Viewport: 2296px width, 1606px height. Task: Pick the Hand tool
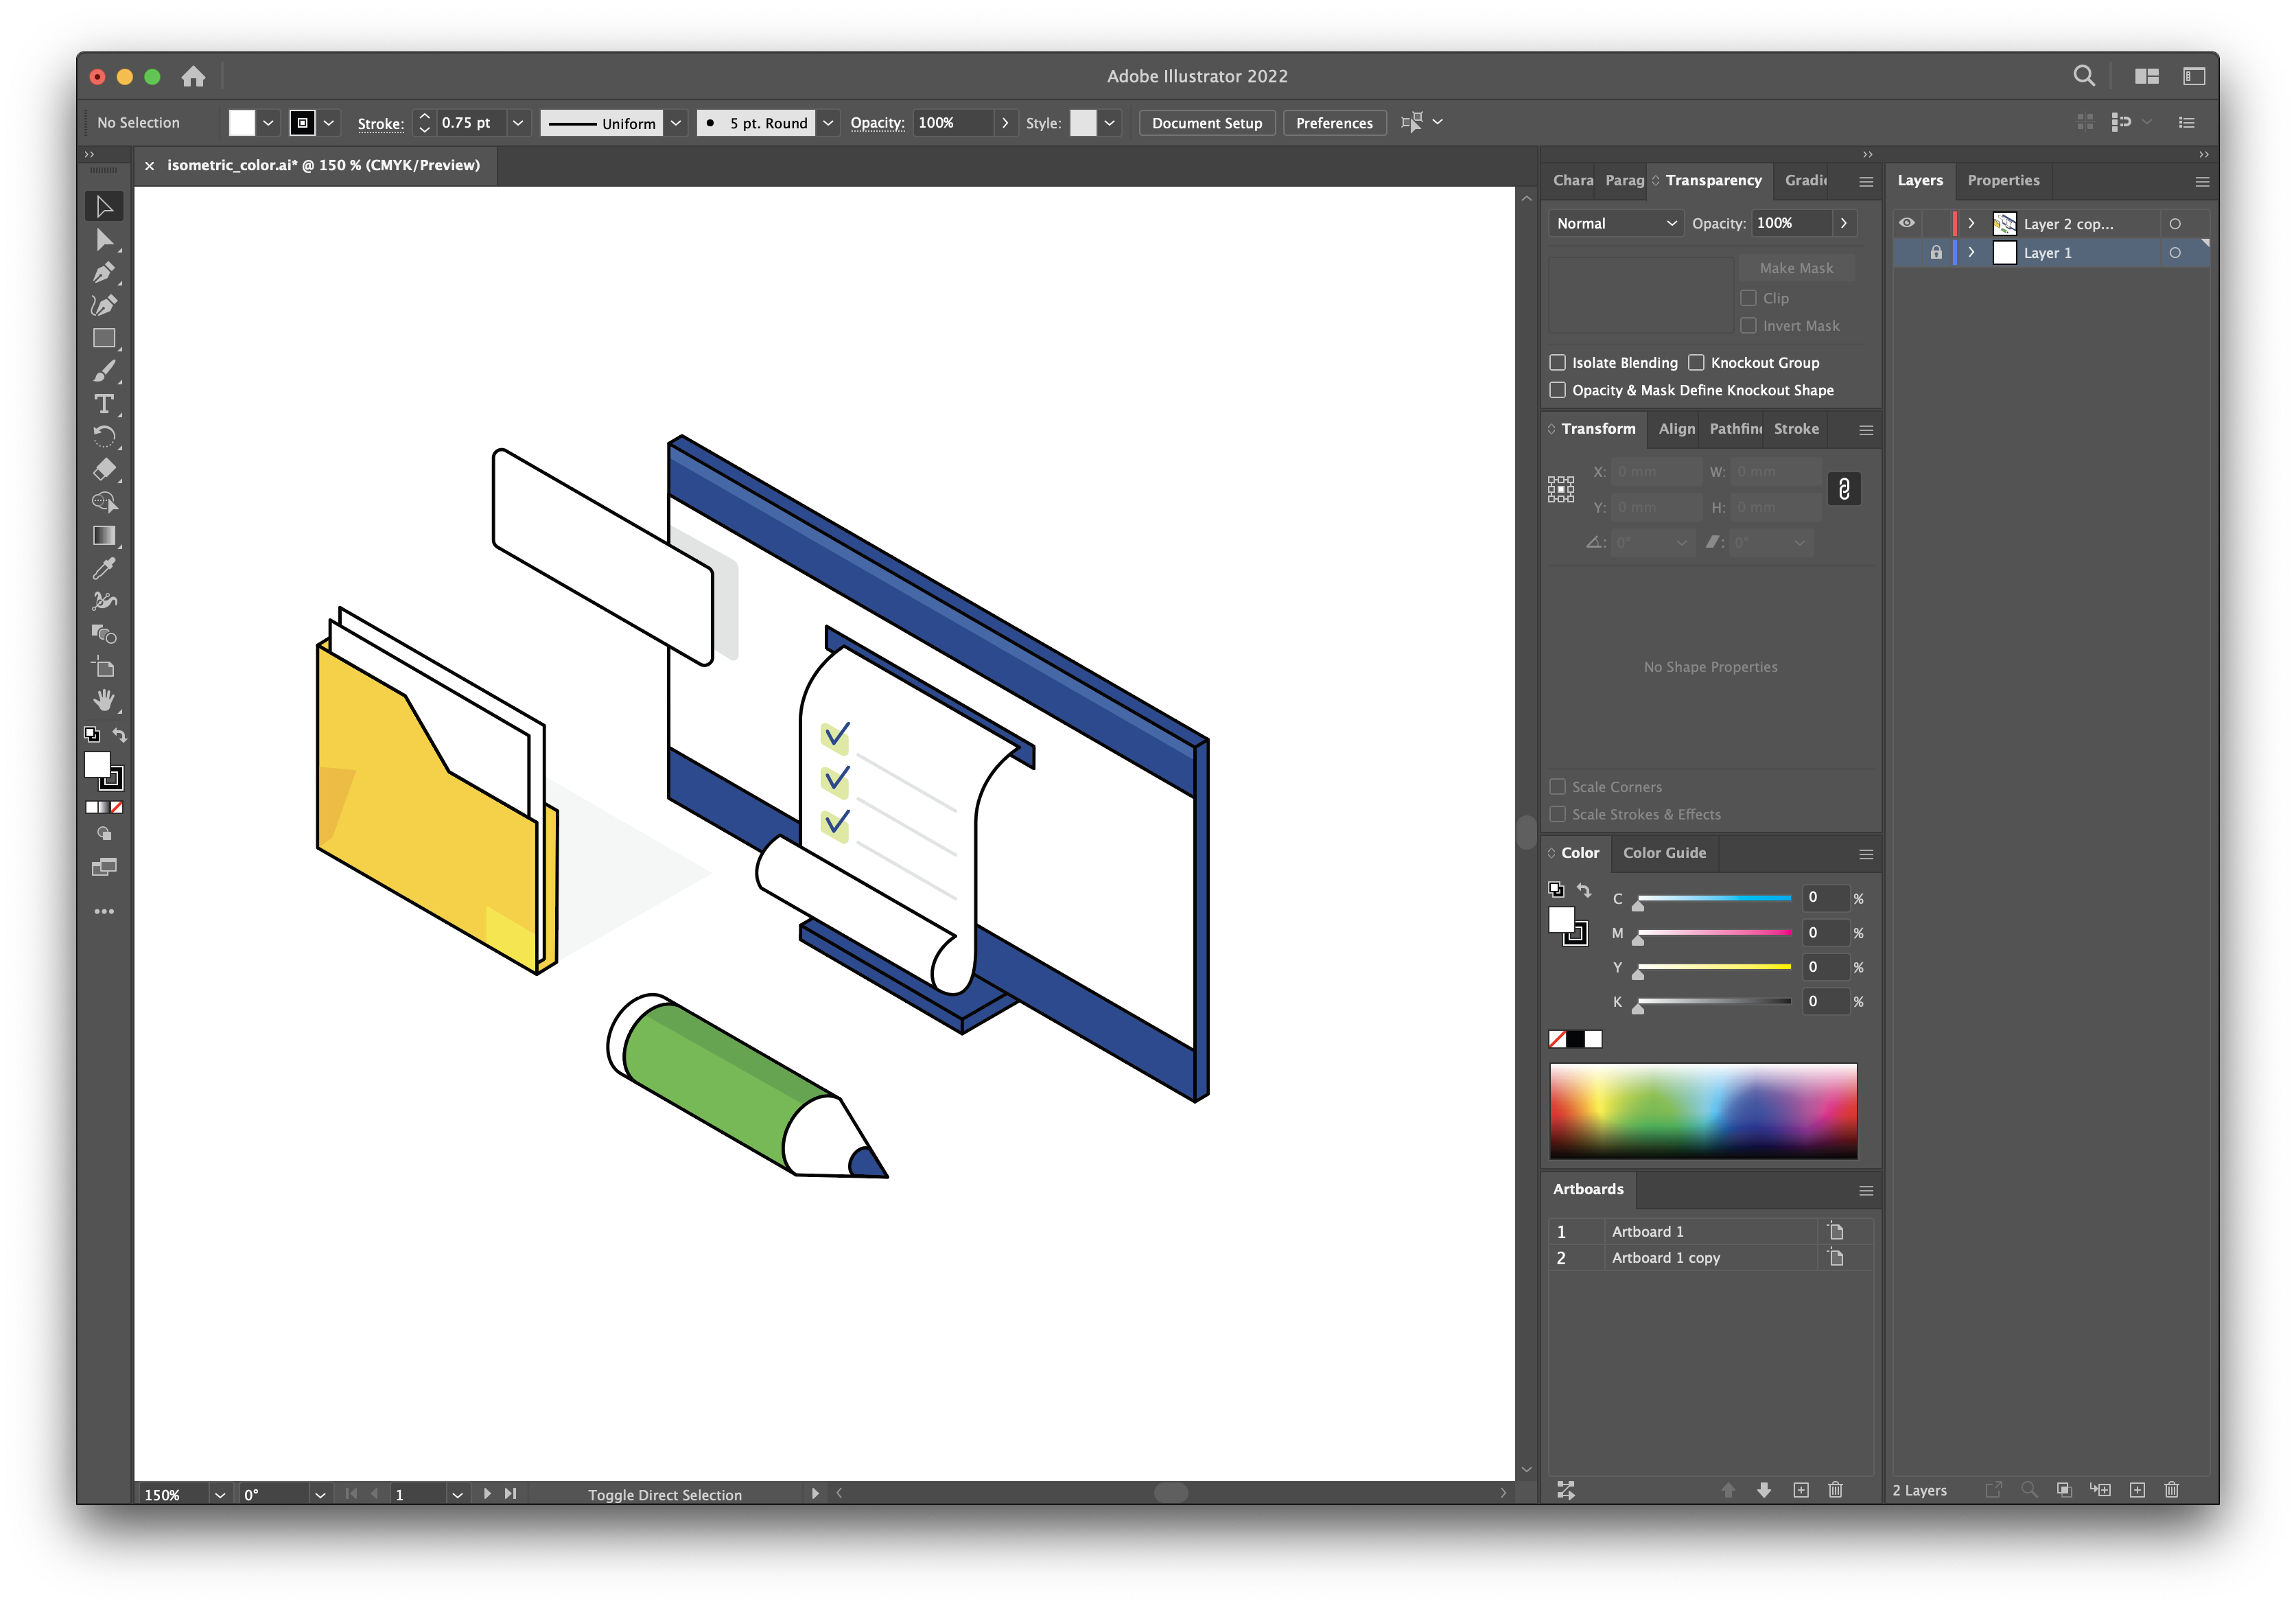(104, 700)
